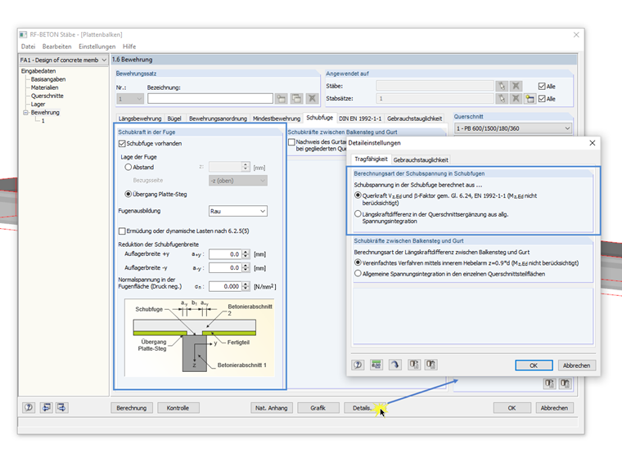Click the reset-to-default arrow icon in the dialog
The height and width of the screenshot is (466, 622).
point(394,365)
